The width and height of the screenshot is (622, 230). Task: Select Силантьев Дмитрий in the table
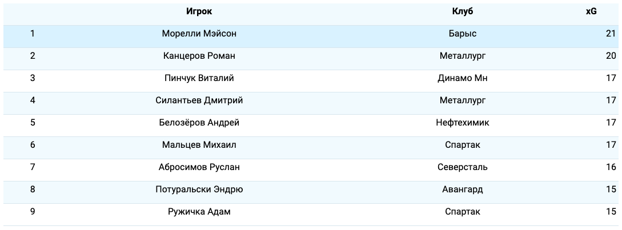pos(199,100)
